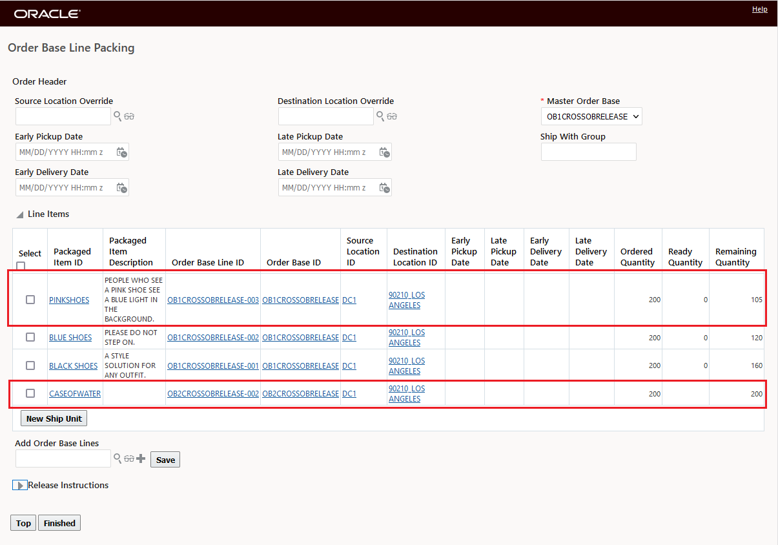Open DC1 source location link in PINKSHOES row
This screenshot has width=778, height=545.
pos(349,300)
